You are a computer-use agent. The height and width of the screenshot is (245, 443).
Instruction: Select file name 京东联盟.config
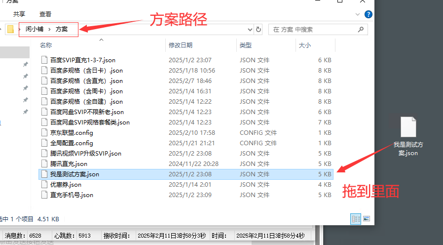72,133
